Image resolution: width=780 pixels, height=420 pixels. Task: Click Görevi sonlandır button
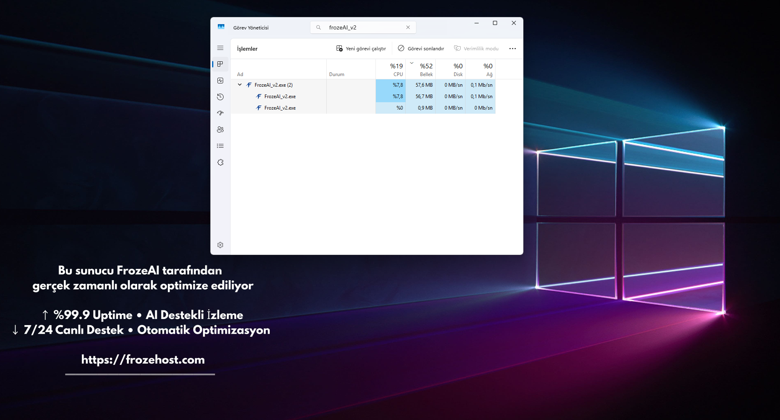pos(421,49)
